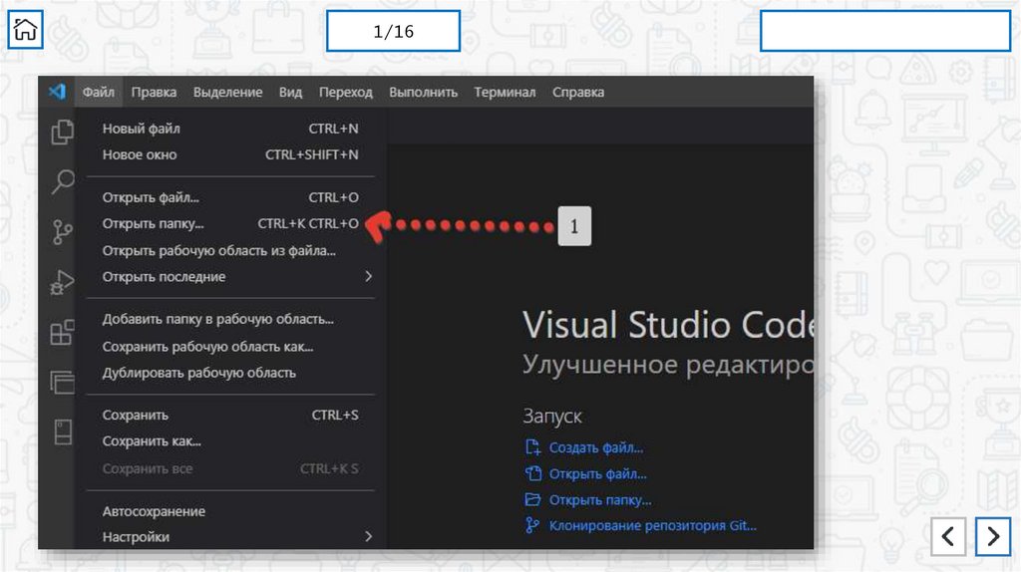Go to previous slide with left arrow
The height and width of the screenshot is (572, 1021).
(x=948, y=537)
